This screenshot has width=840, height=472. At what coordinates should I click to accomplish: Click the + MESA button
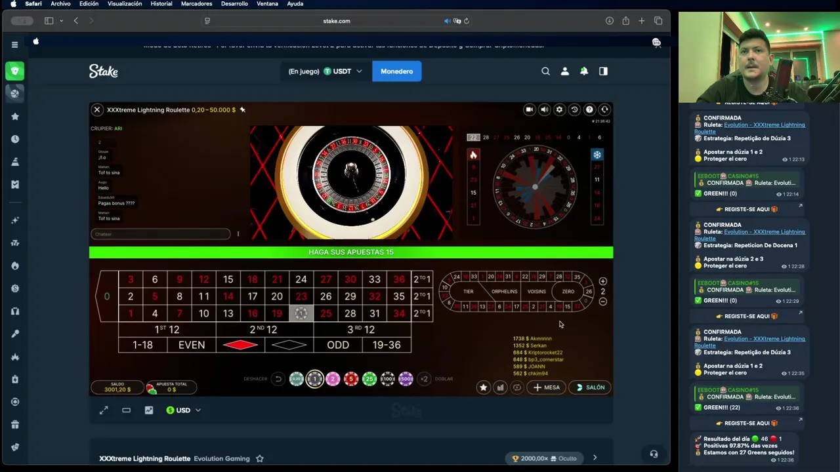(x=547, y=387)
